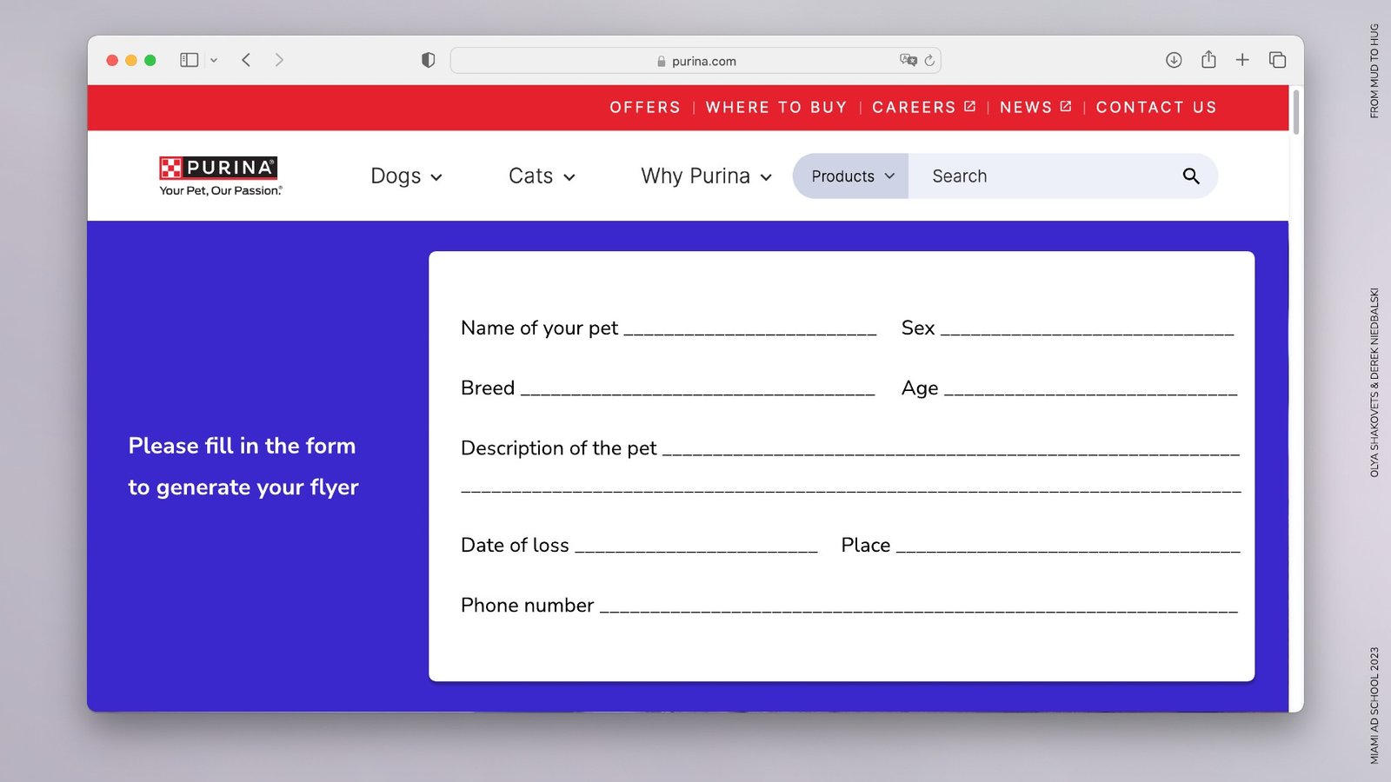Click the Safari sidebar toggle icon
The width and height of the screenshot is (1391, 782).
tap(189, 60)
